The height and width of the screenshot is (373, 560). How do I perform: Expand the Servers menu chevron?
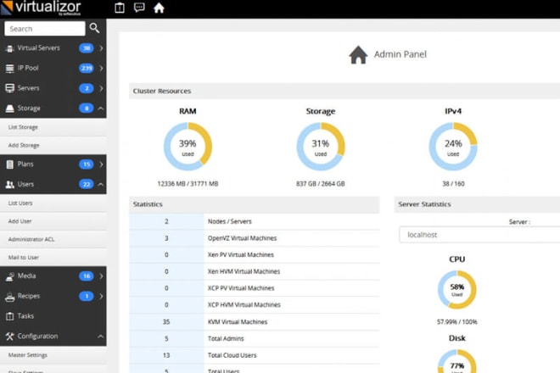click(101, 88)
